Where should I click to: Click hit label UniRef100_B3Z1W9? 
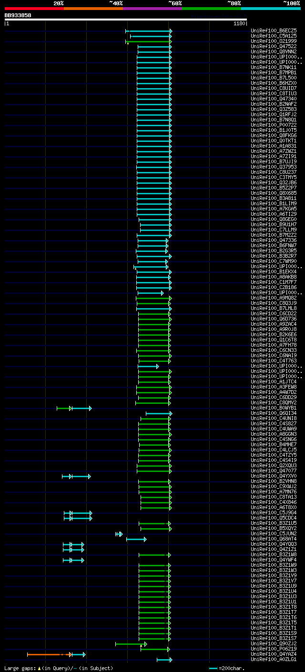coord(274,565)
